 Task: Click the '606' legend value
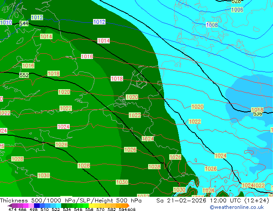[131, 209]
